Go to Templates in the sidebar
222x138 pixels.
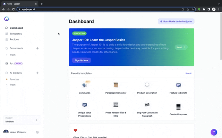click(16, 34)
